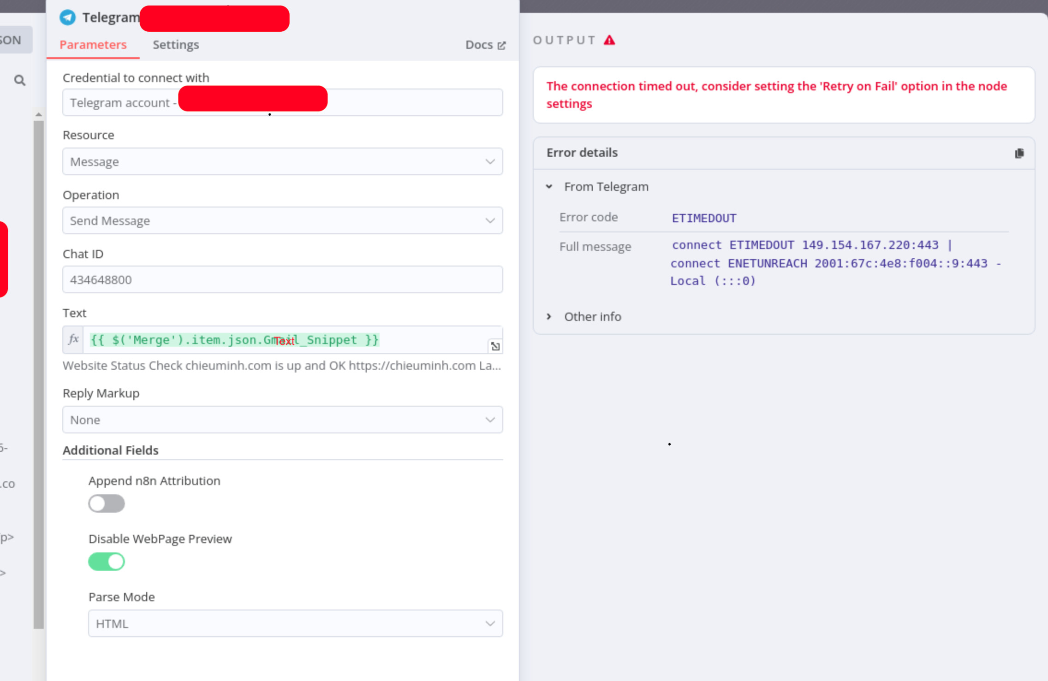Click the search magnifier icon
The image size is (1048, 681).
tap(19, 80)
